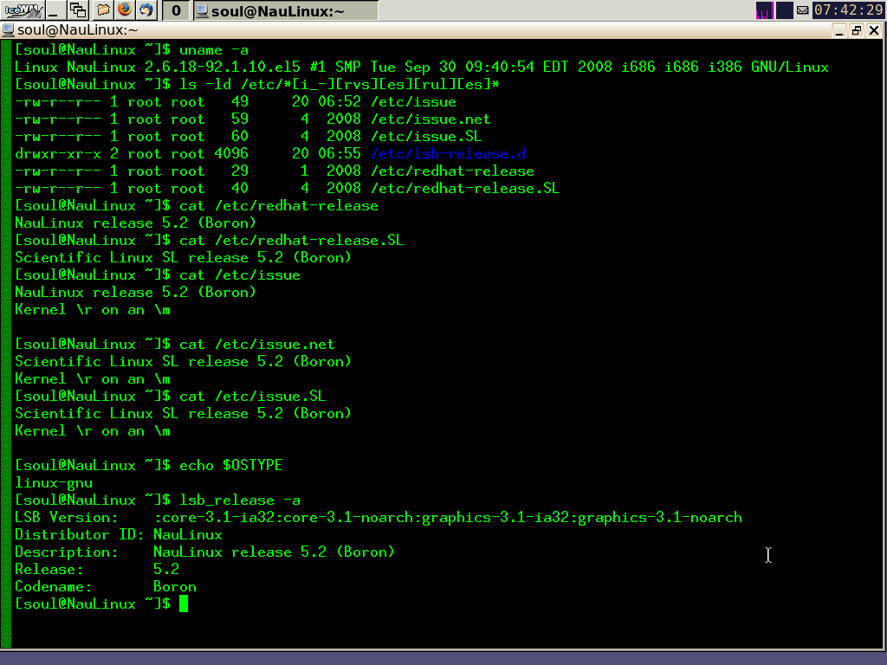This screenshot has height=665, width=887.
Task: Restore the terminal window size
Action: (x=857, y=30)
